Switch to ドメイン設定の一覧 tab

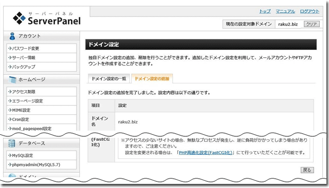(108, 78)
